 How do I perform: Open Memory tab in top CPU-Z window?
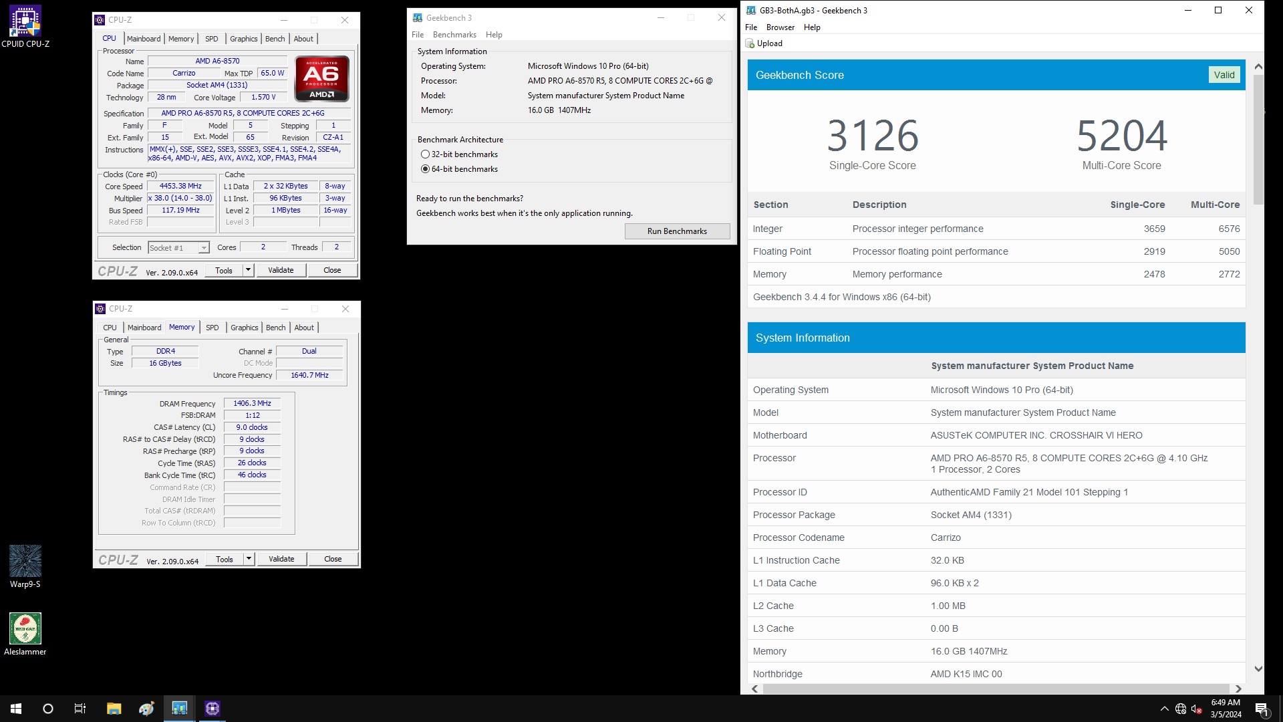181,39
